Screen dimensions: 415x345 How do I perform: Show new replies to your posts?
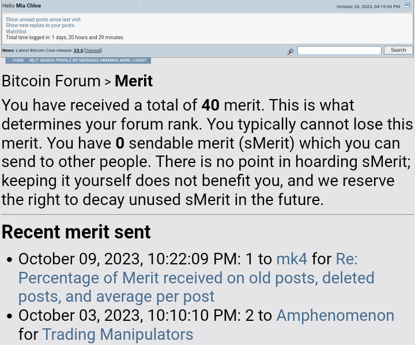pyautogui.click(x=40, y=25)
